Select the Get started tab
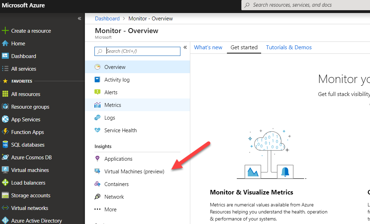The height and width of the screenshot is (224, 370). tap(244, 47)
